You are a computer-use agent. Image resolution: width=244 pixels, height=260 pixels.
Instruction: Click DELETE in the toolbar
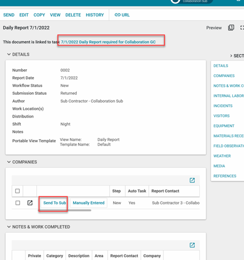click(x=73, y=15)
